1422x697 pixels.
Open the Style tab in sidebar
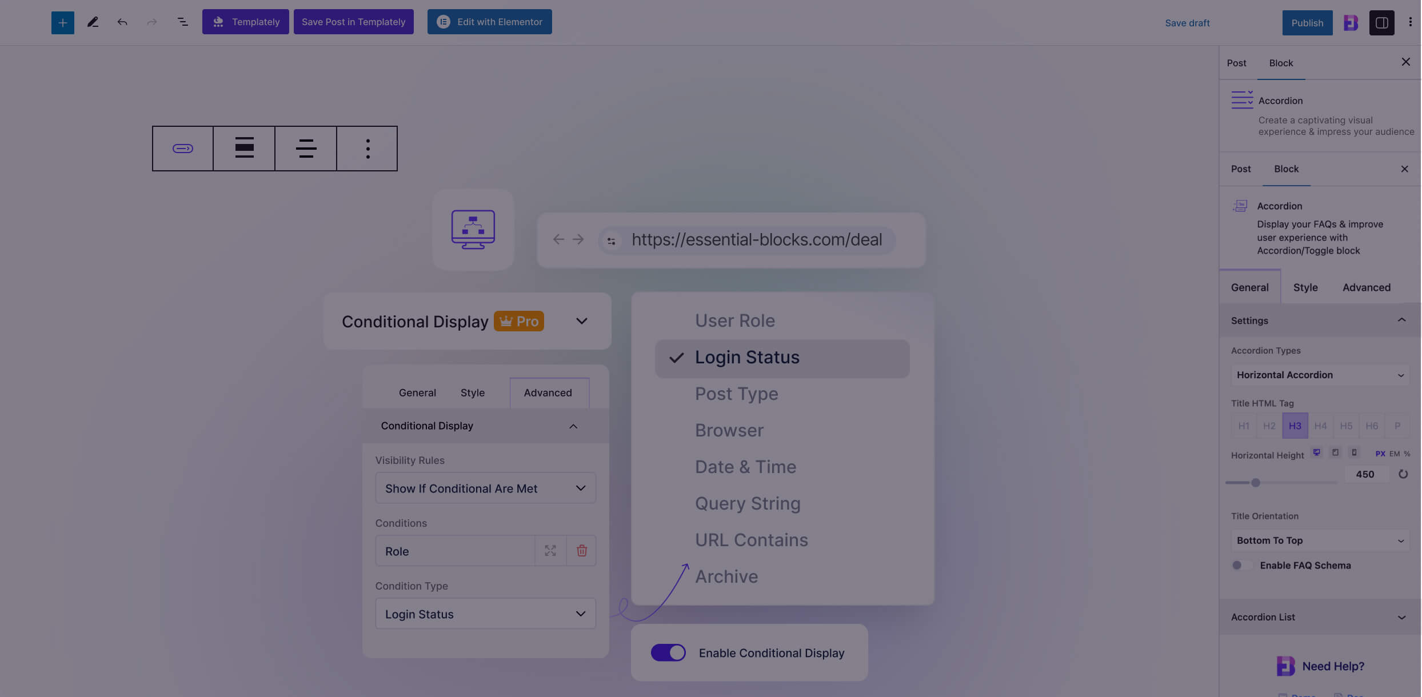click(1305, 287)
